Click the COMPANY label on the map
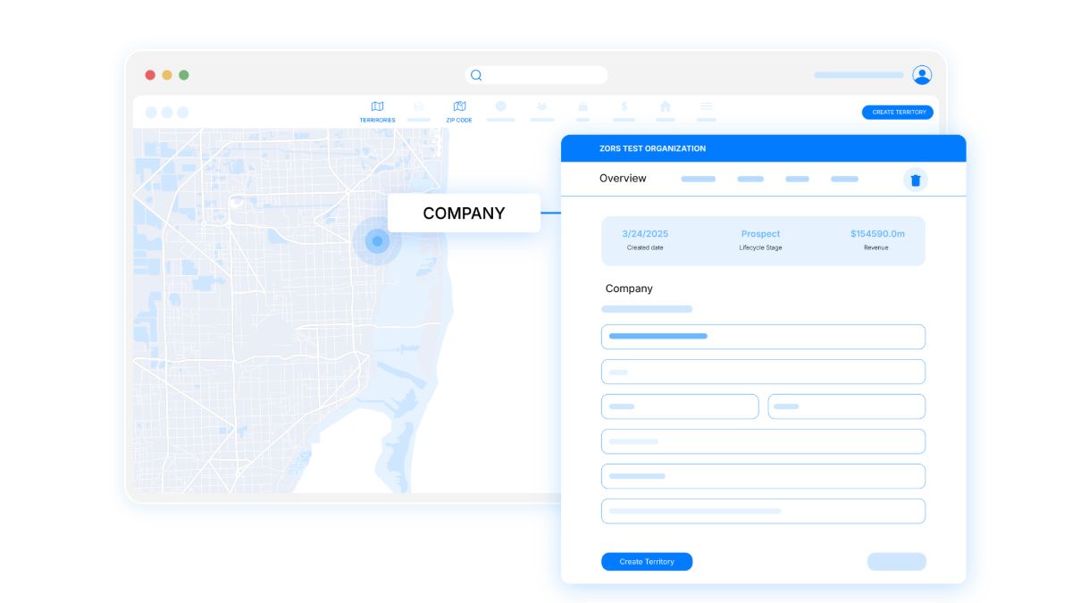1072x603 pixels. [464, 213]
